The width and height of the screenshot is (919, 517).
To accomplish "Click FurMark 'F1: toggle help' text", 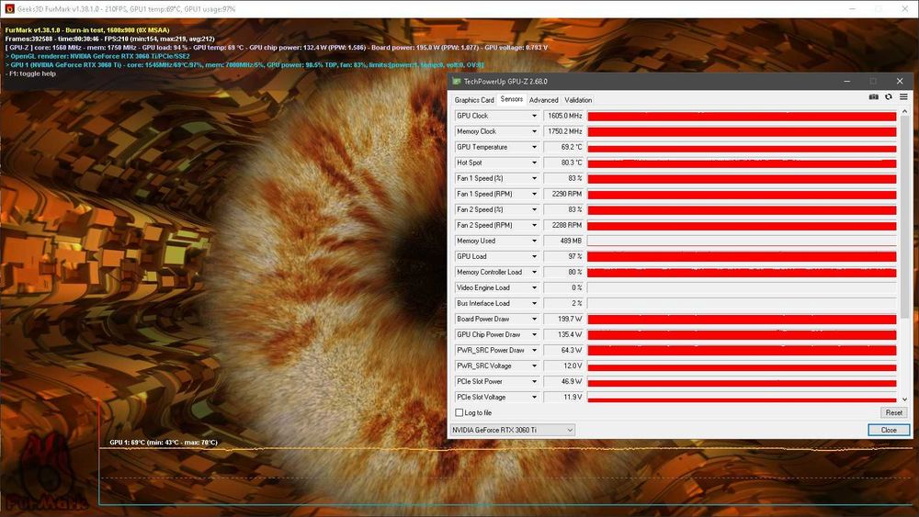I will (30, 73).
